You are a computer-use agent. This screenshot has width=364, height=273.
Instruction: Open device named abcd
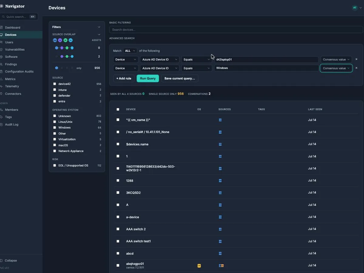(x=130, y=253)
